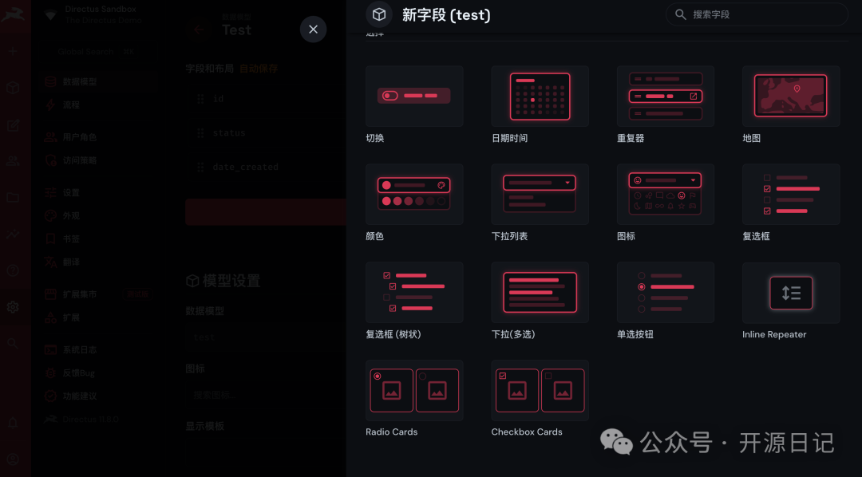Click the plus icon in module bar
The height and width of the screenshot is (477, 862).
tap(14, 52)
